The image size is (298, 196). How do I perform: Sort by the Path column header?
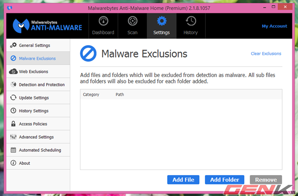coord(120,94)
